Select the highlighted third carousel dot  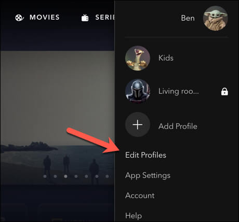(65, 176)
